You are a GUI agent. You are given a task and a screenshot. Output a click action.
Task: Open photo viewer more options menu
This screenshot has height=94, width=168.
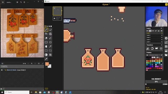coord(28,2)
